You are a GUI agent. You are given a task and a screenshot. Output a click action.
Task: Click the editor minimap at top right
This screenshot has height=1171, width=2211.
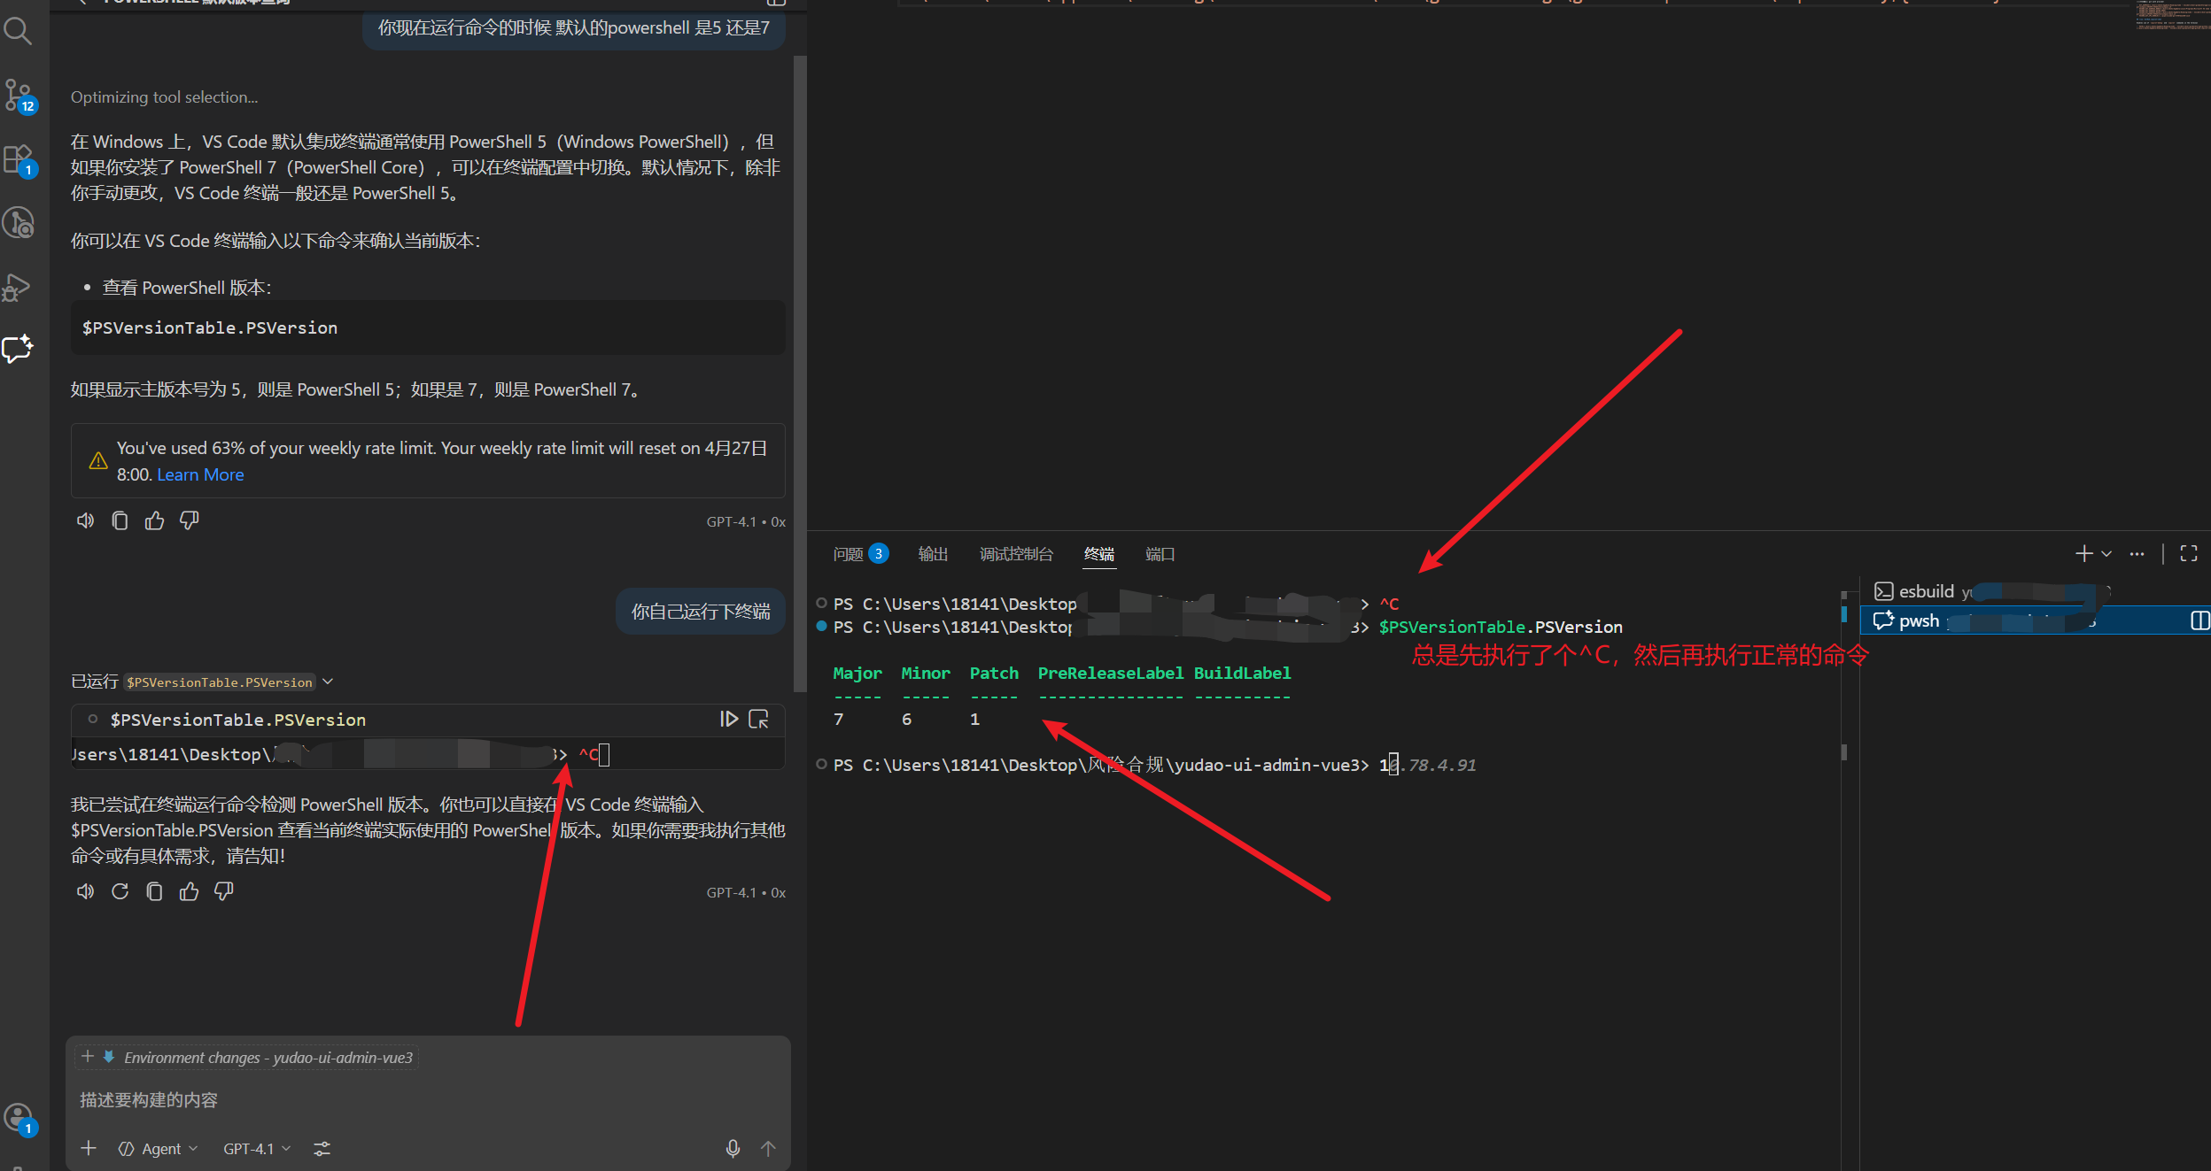pos(2172,15)
